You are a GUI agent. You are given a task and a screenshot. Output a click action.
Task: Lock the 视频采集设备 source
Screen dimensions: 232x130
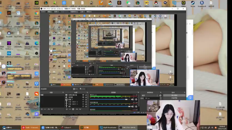click(x=86, y=95)
